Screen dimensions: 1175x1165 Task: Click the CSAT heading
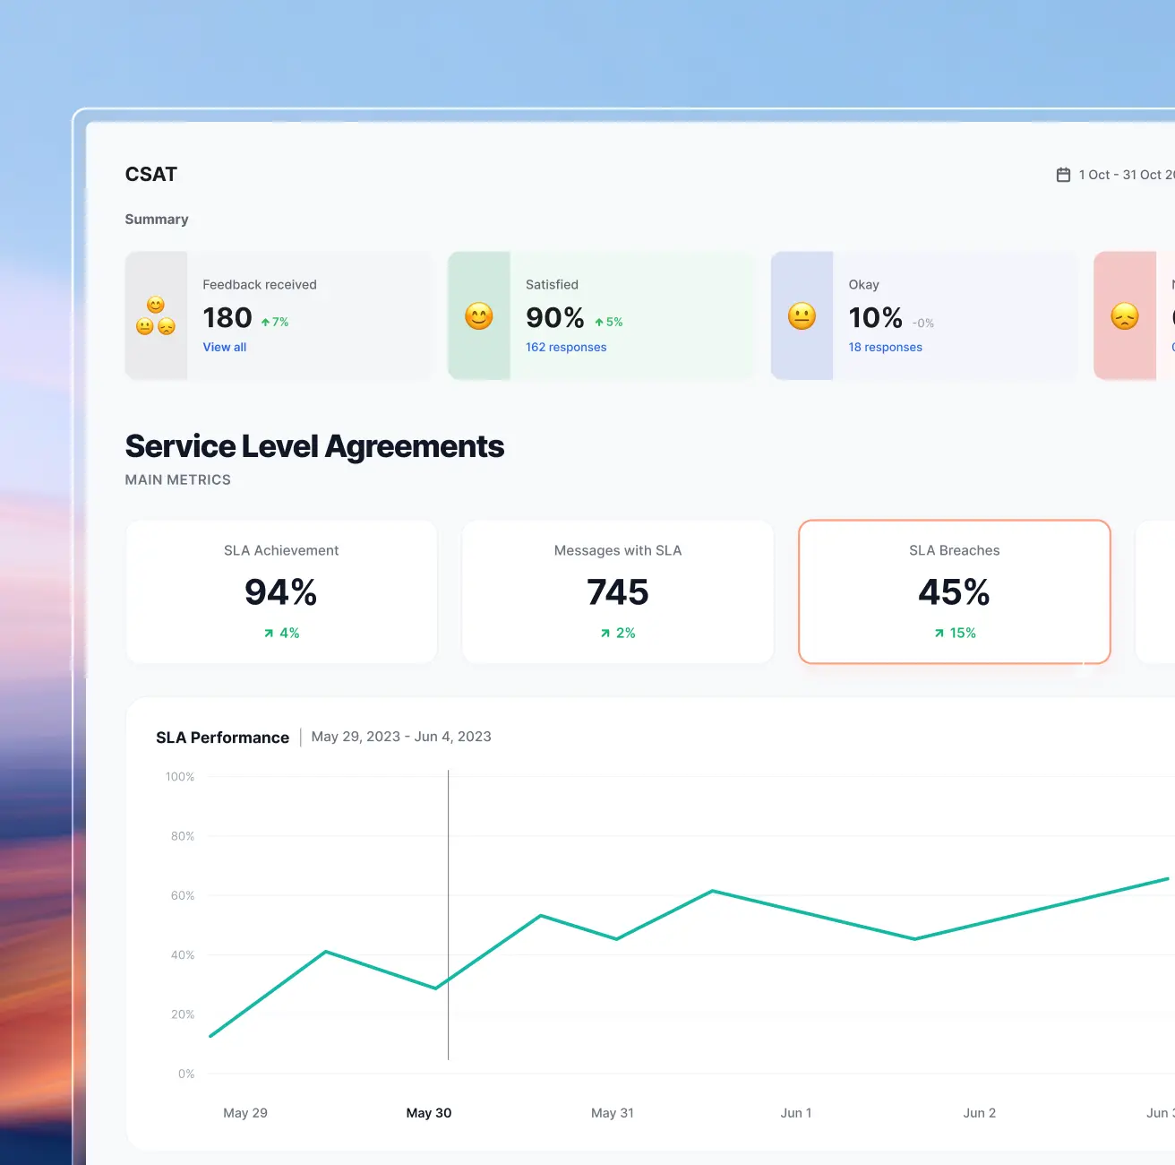point(151,174)
